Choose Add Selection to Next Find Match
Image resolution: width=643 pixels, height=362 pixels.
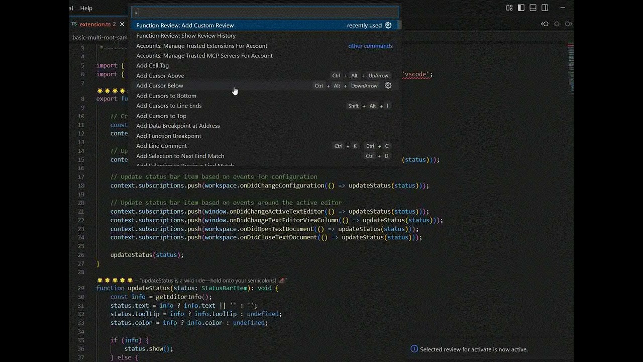[x=264, y=156]
